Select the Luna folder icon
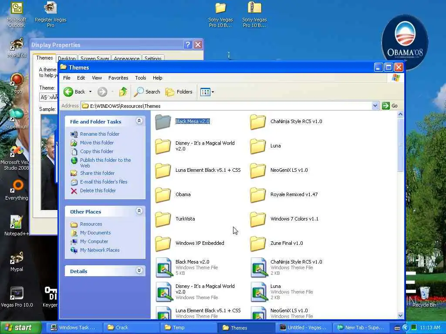 [x=258, y=146]
